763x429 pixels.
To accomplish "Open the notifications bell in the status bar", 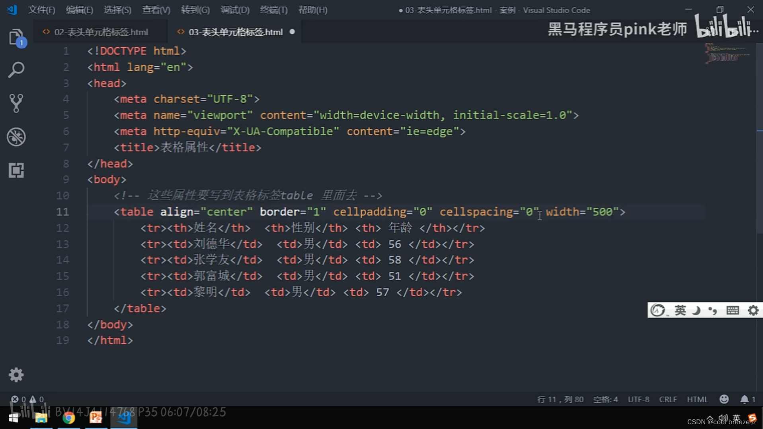I will pos(747,399).
